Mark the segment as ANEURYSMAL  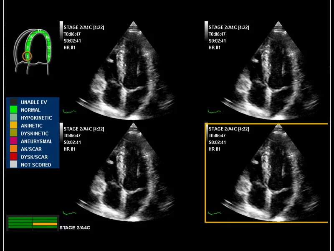(33, 141)
